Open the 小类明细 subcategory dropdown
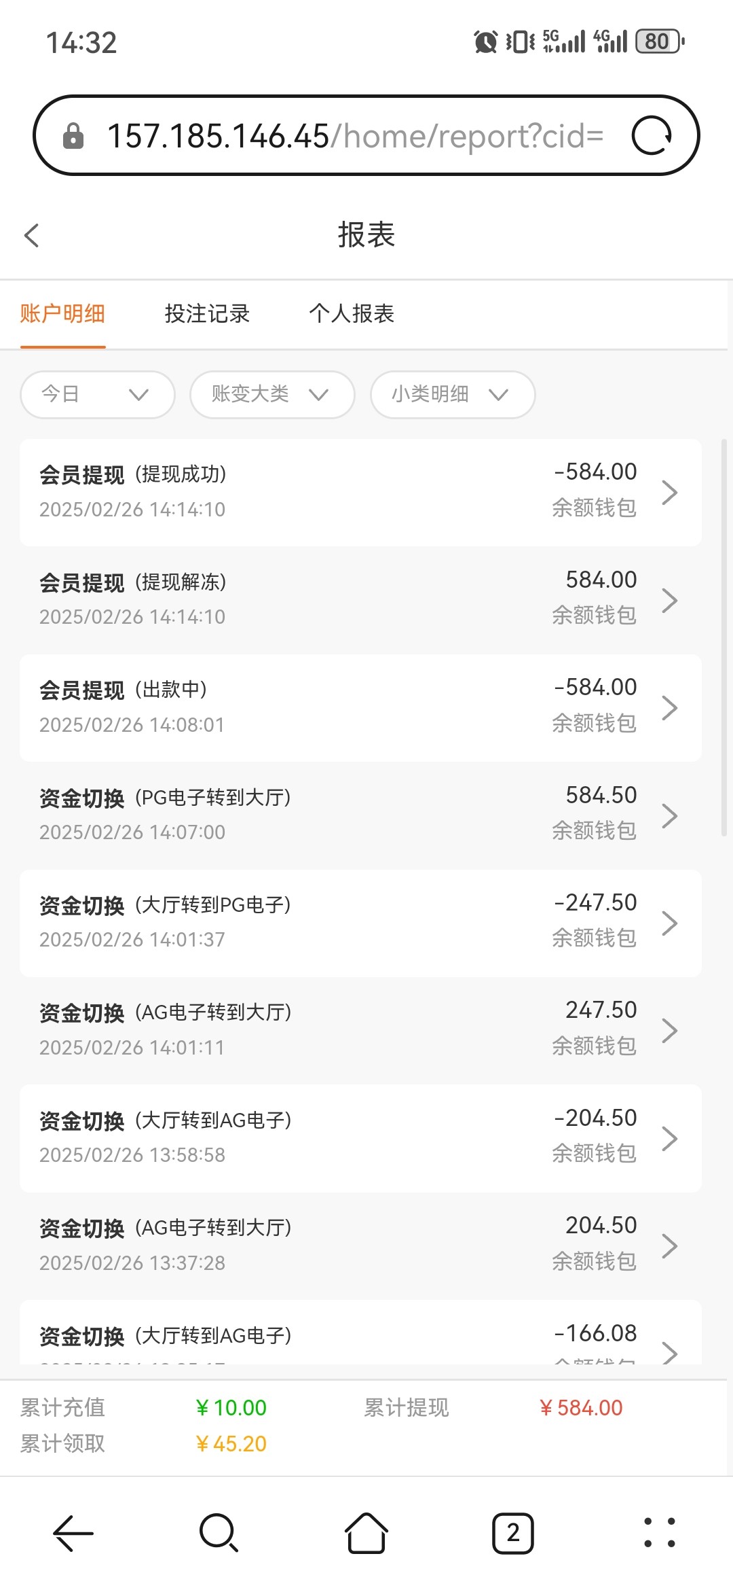This screenshot has height=1590, width=733. click(452, 394)
